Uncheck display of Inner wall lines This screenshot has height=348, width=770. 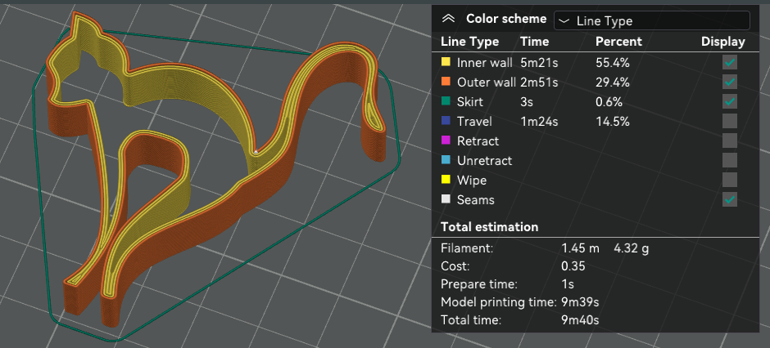point(729,62)
